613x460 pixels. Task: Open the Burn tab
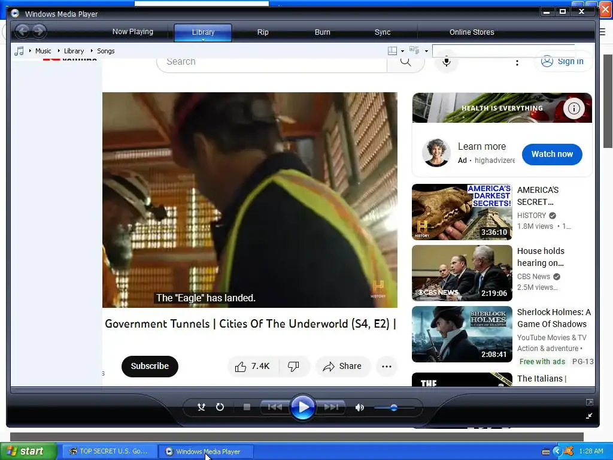tap(323, 32)
